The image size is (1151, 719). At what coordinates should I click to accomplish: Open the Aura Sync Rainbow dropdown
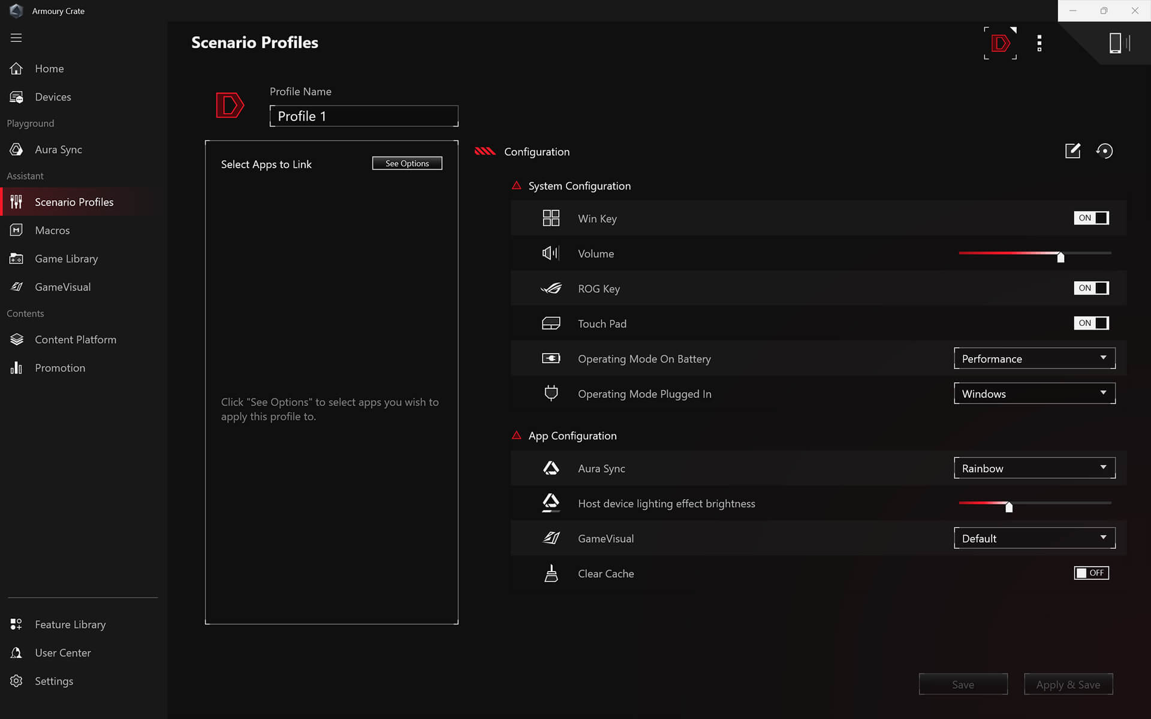click(x=1034, y=468)
